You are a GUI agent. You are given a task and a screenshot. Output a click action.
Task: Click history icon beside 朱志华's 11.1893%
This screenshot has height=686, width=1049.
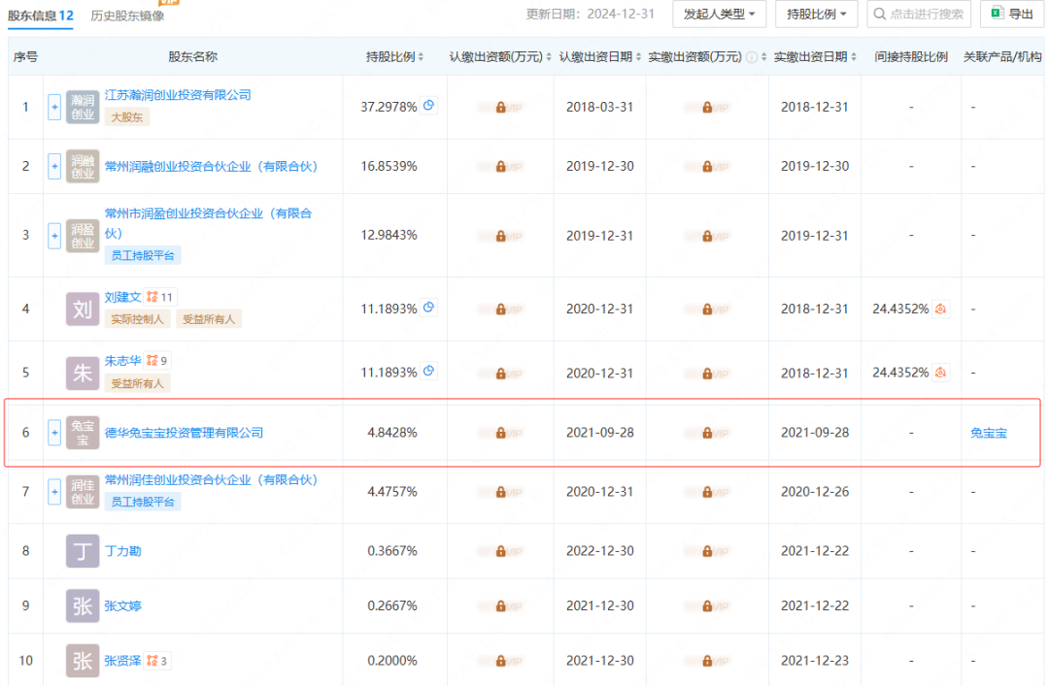[429, 371]
